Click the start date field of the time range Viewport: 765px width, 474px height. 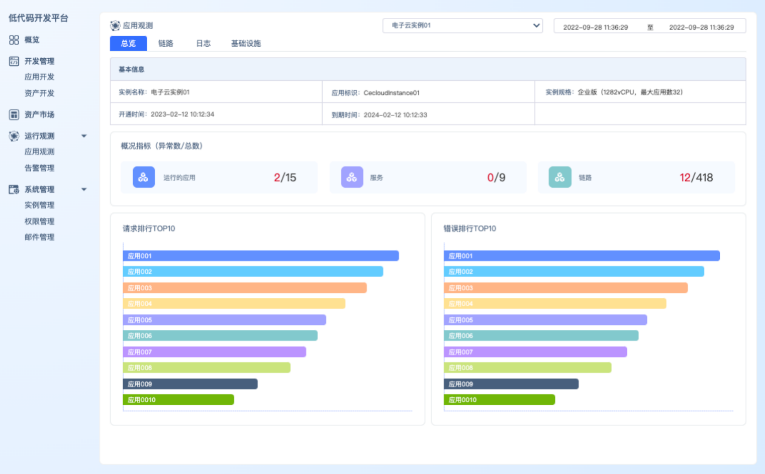tap(596, 27)
